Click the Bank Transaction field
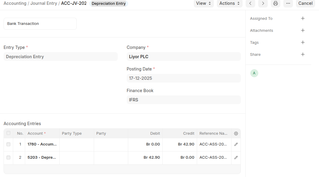The height and width of the screenshot is (177, 319). point(40,24)
